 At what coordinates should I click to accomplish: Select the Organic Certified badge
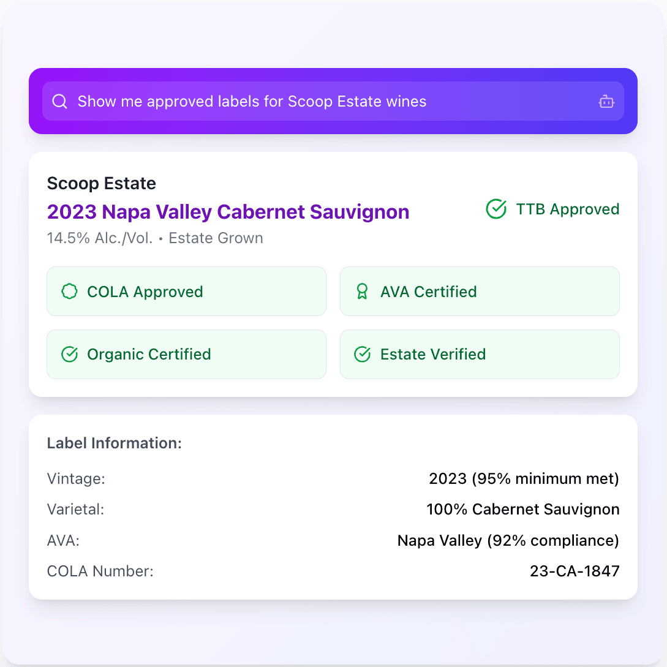click(x=186, y=355)
